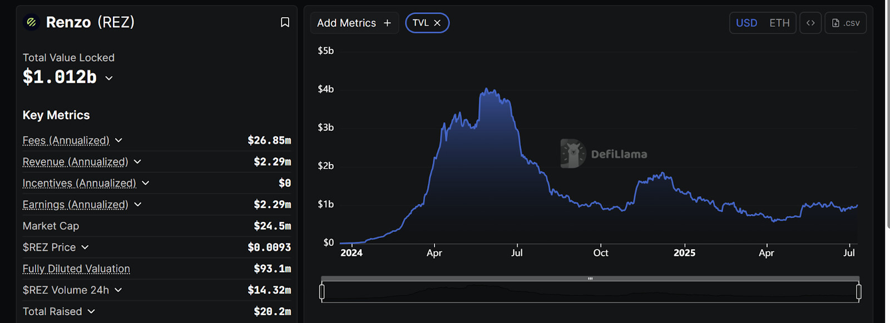
Task: Click the right handle of chart range slider
Action: tap(859, 292)
